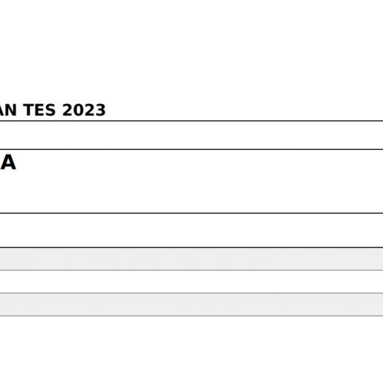
Task: Click the partial "AN" text at heading start
Action: pyautogui.click(x=8, y=110)
